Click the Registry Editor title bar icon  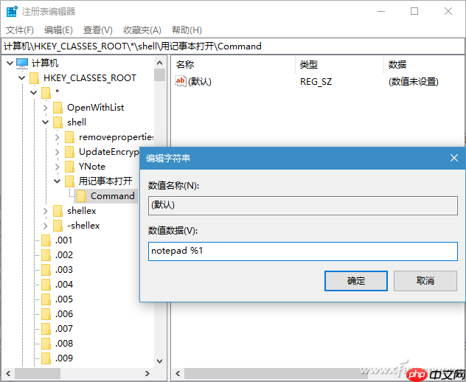click(12, 11)
